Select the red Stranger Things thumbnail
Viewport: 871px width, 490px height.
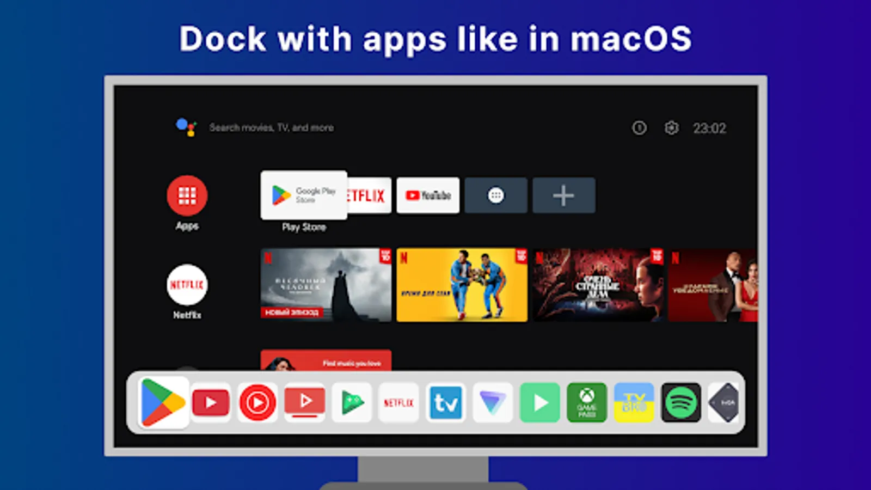pyautogui.click(x=598, y=285)
